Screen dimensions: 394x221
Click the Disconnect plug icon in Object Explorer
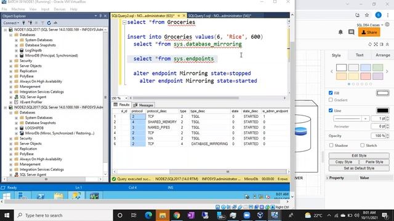[30, 23]
